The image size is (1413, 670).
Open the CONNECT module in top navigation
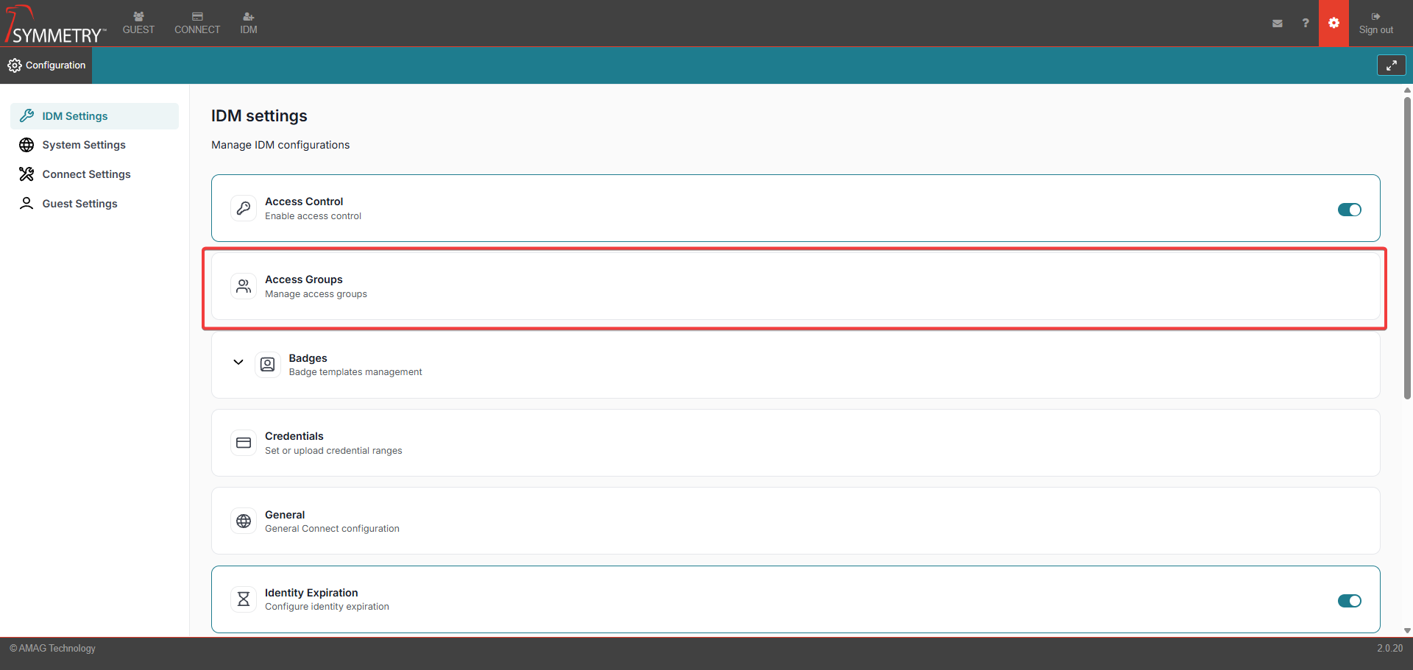click(x=197, y=24)
